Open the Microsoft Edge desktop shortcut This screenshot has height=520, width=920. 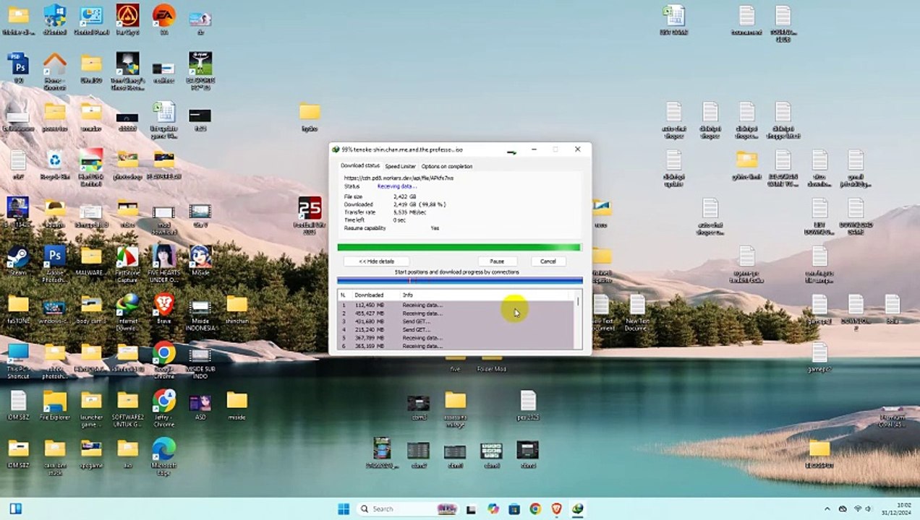(x=164, y=457)
